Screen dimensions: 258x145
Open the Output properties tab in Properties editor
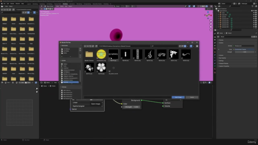215,40
